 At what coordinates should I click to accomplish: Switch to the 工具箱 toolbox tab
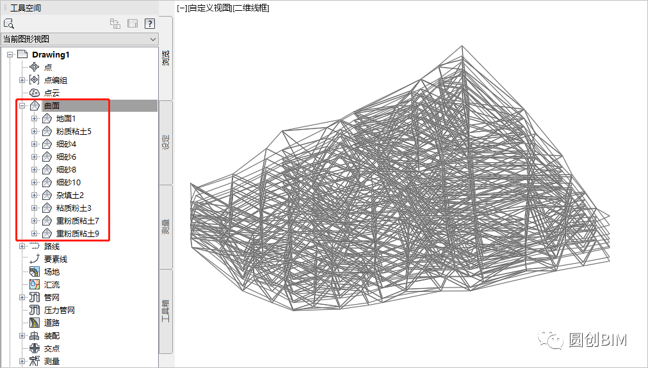coord(166,311)
